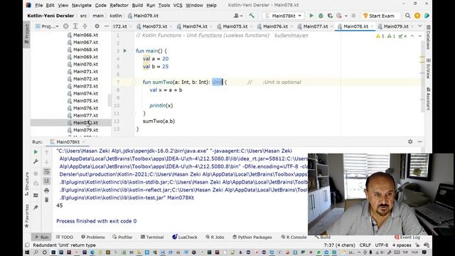Open Windows Start menu
This screenshot has height=256, width=455.
pos(27,252)
